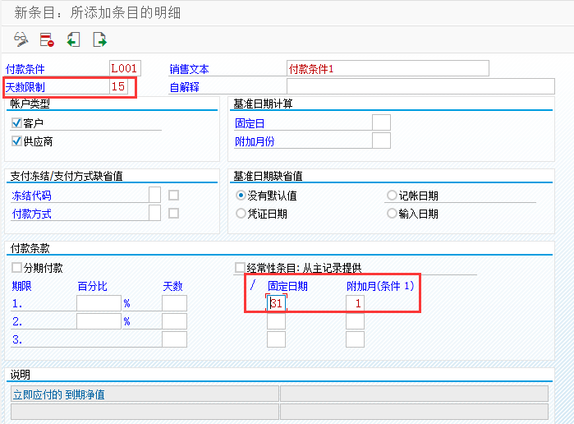Click third-row 附加月 empty field

coord(355,339)
